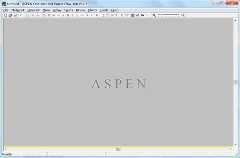Click the ASPEN application icon in title bar
Viewport: 240px width, 158px height.
point(4,4)
